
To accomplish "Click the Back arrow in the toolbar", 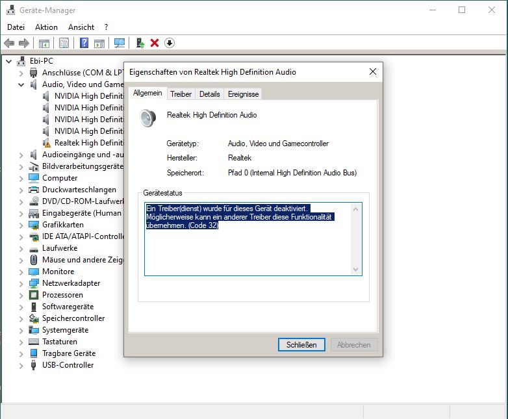I will point(9,43).
